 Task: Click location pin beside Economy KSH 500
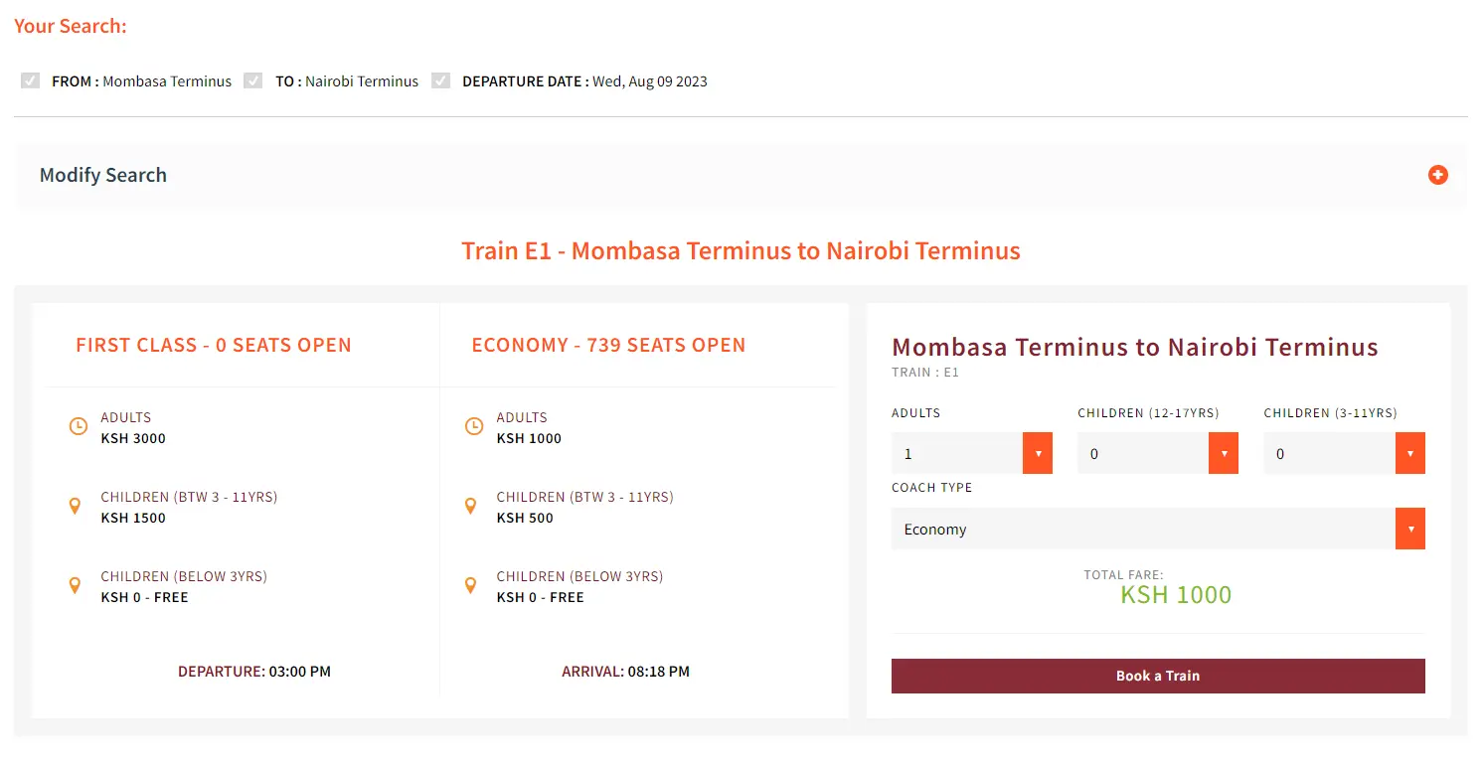coord(470,507)
